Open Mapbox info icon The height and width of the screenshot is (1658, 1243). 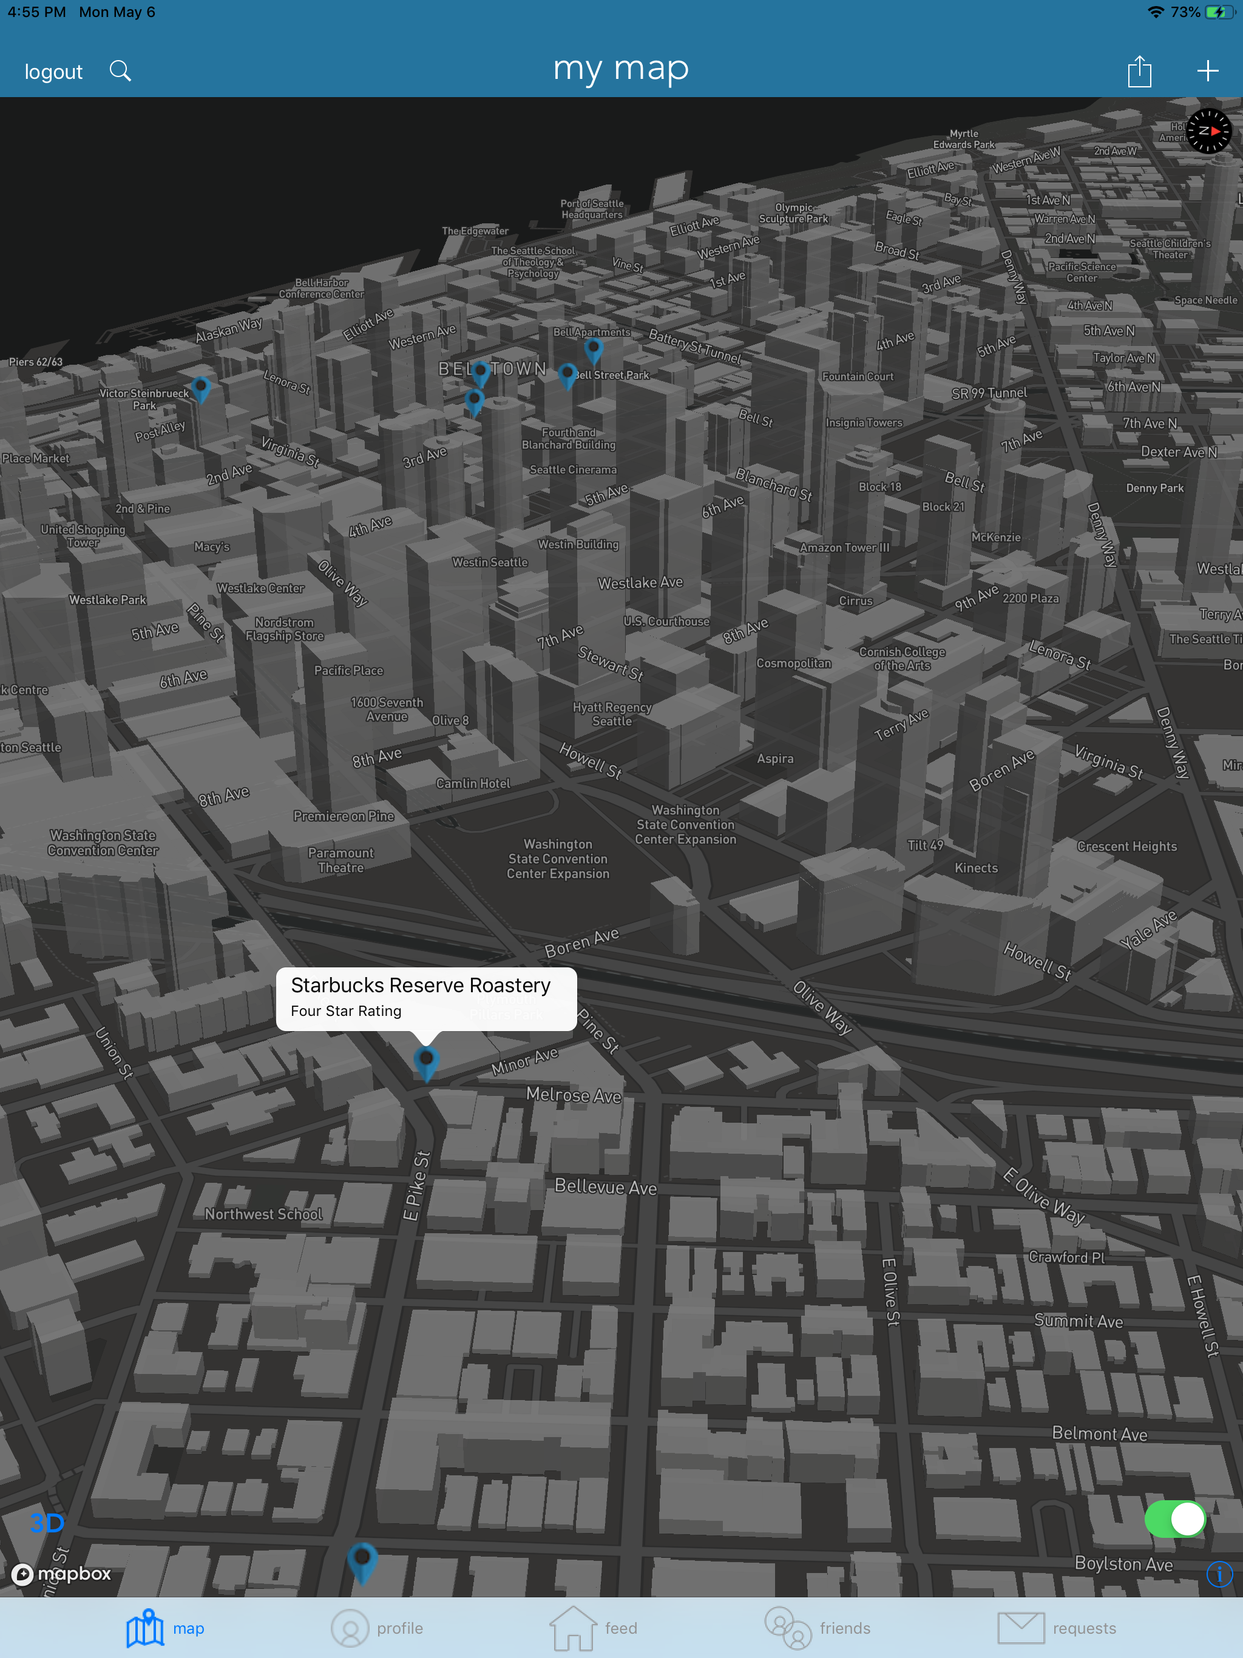[x=1219, y=1574]
